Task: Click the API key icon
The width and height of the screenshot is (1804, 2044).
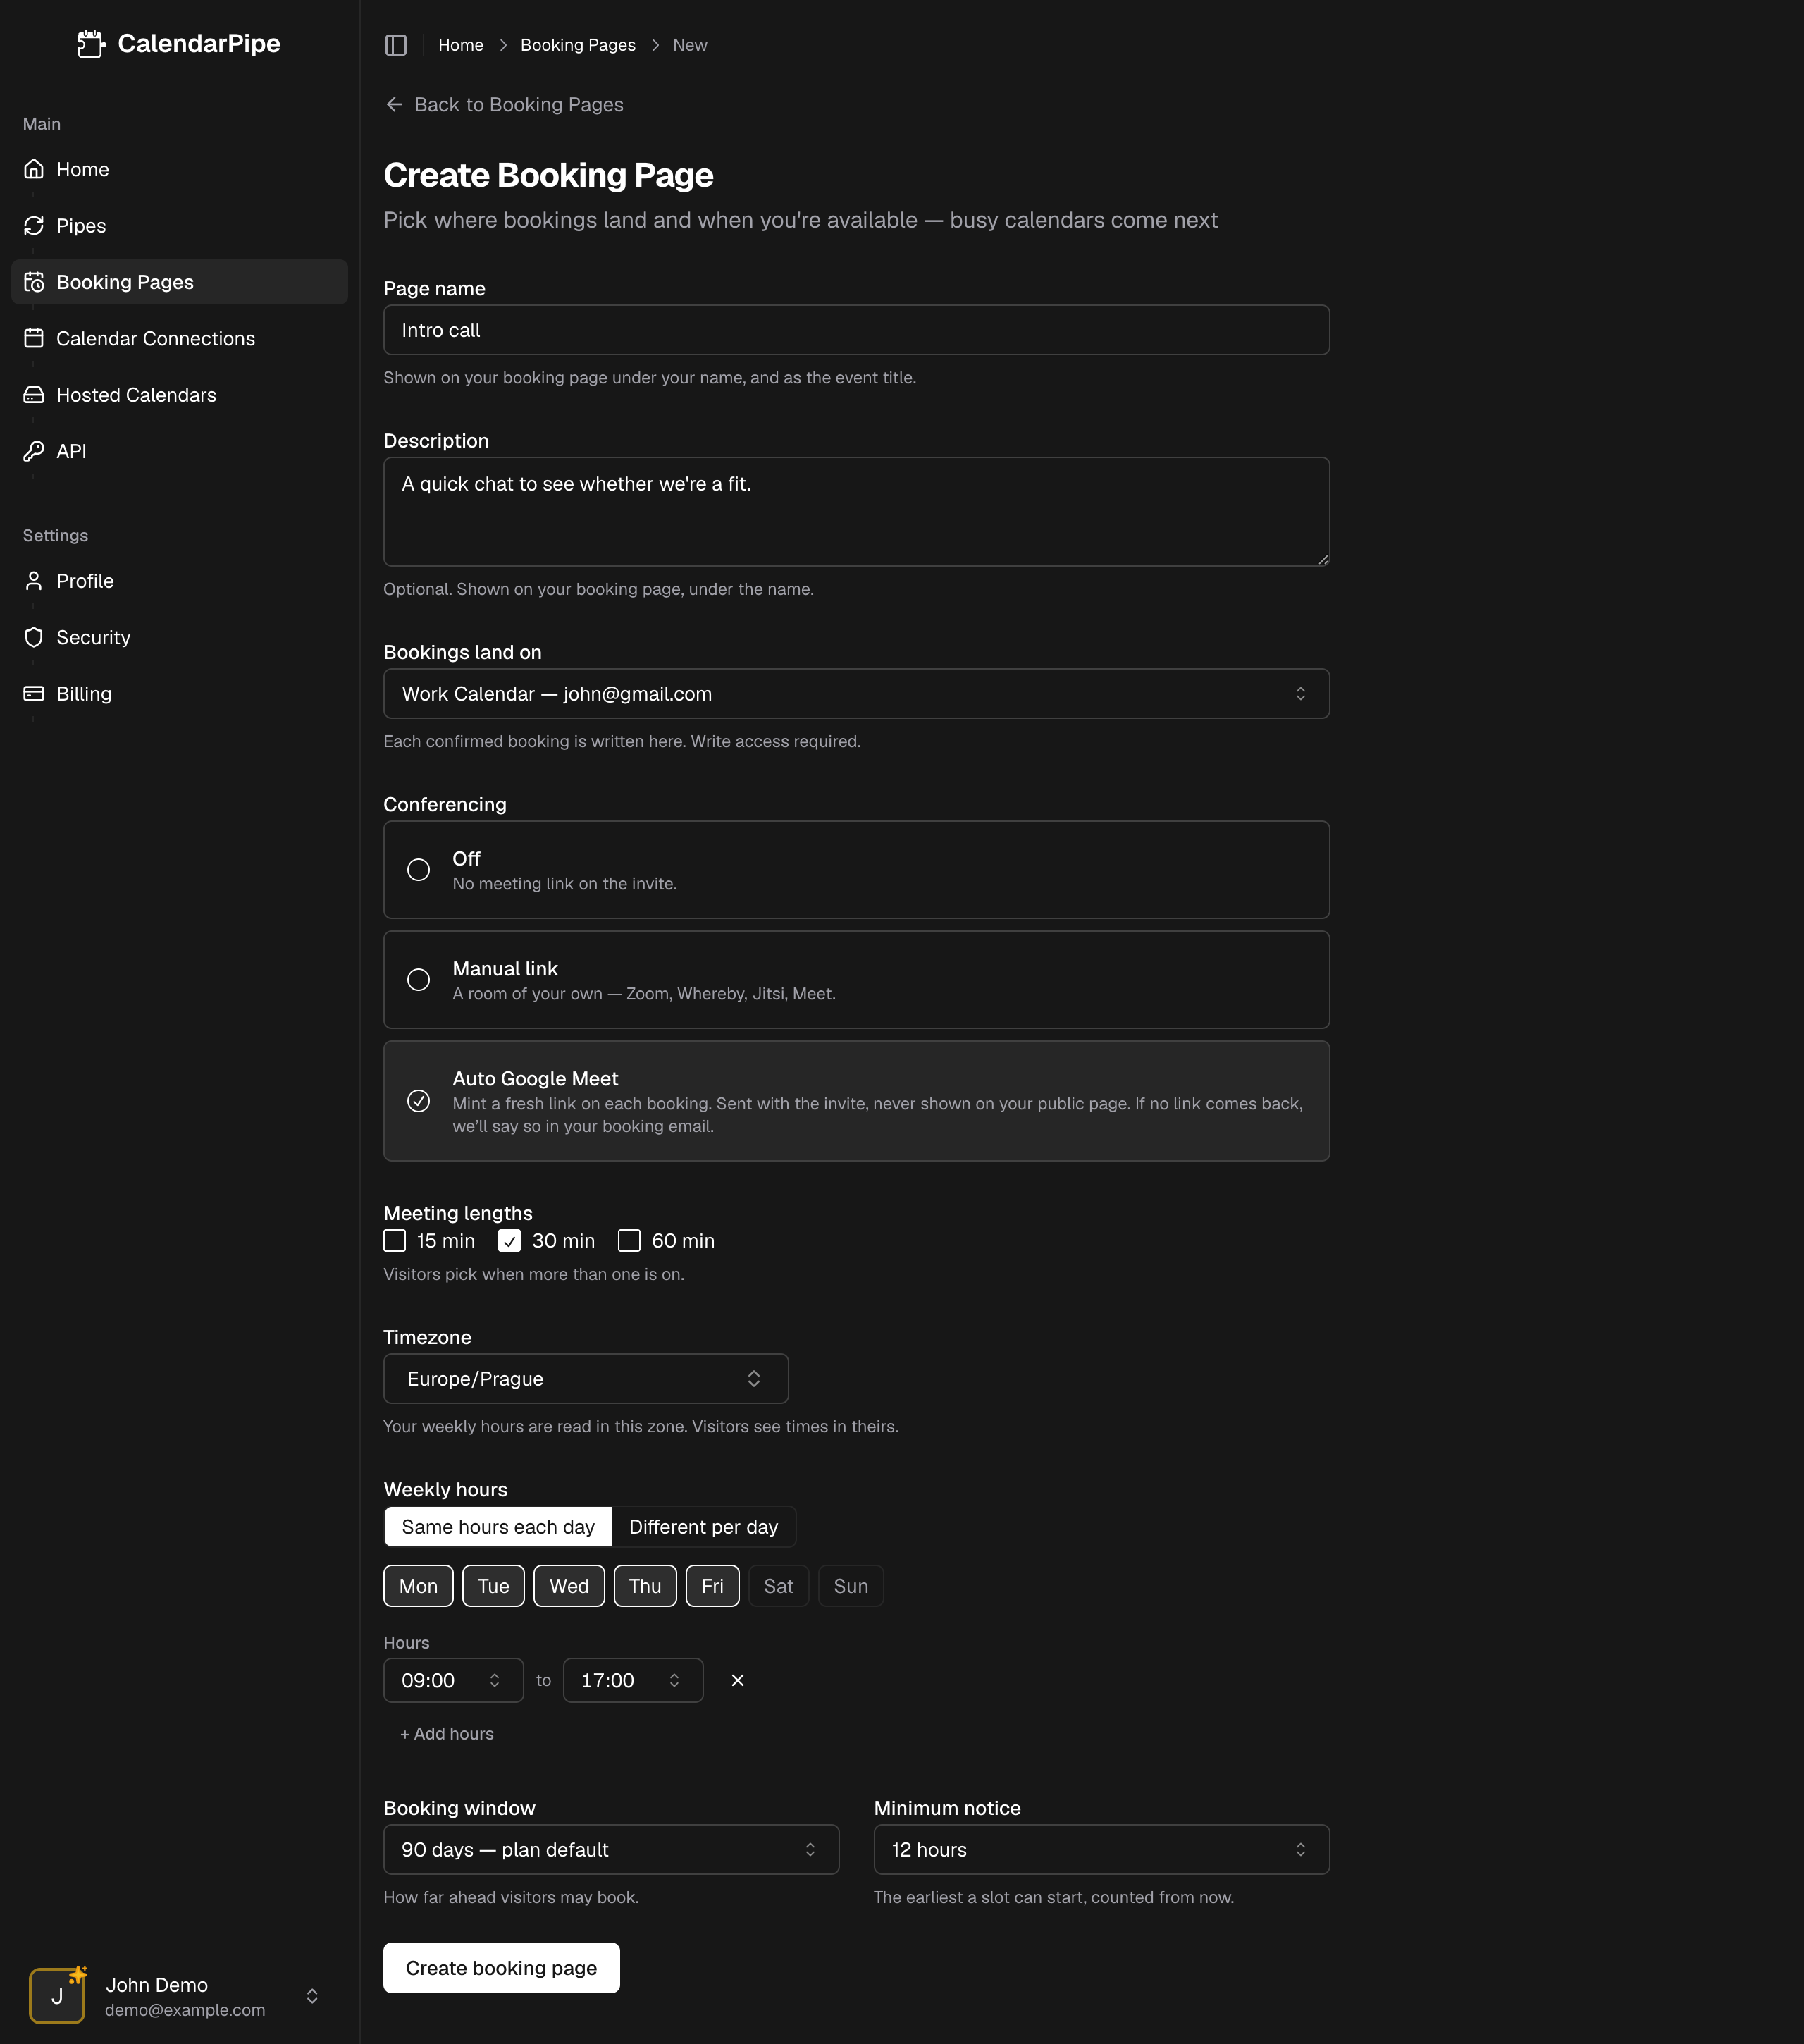Action: click(34, 451)
